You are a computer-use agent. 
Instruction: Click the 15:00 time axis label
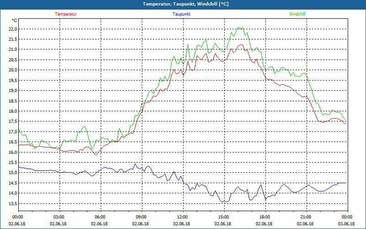(224, 217)
